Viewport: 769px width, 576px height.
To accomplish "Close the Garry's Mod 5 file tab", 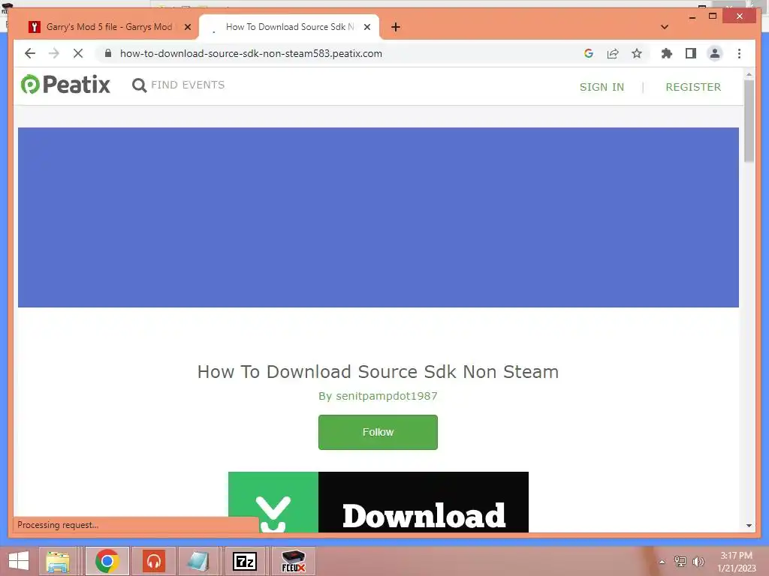I will (187, 27).
